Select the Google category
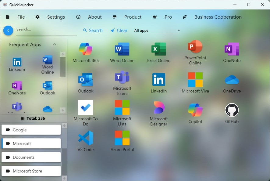270x181 pixels. click(x=31, y=130)
